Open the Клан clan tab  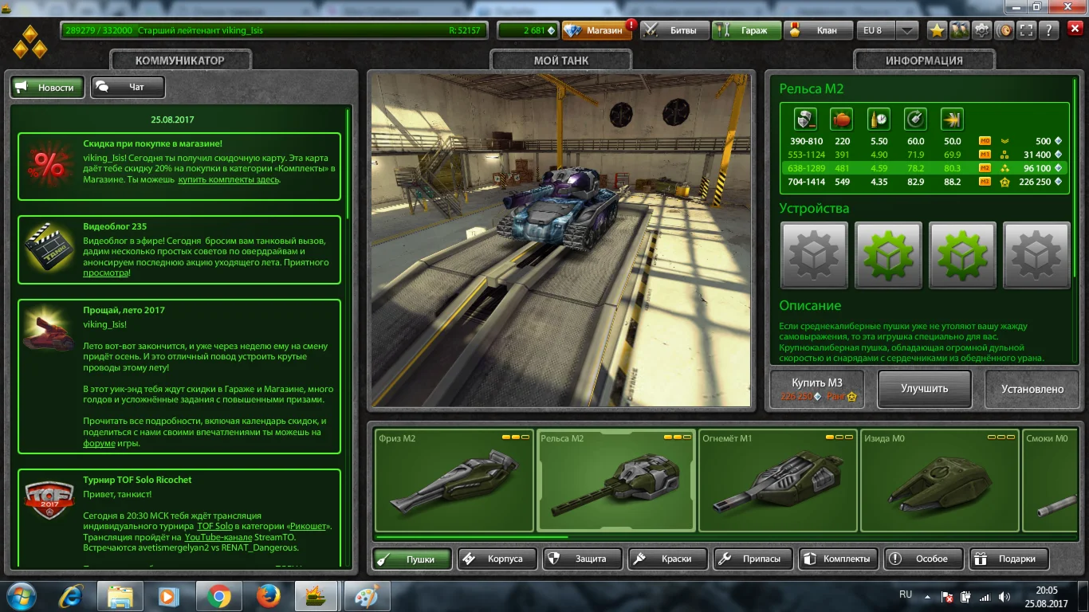point(818,30)
